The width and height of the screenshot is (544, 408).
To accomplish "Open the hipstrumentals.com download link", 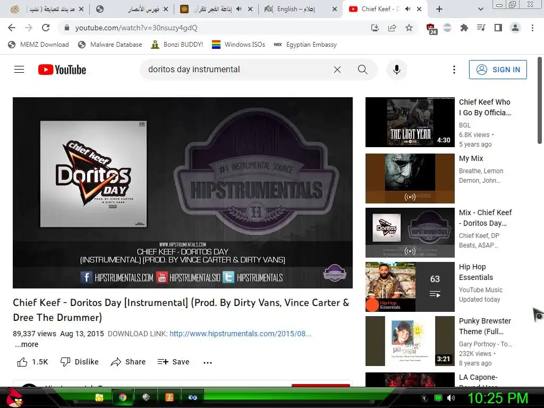I will pos(240,334).
